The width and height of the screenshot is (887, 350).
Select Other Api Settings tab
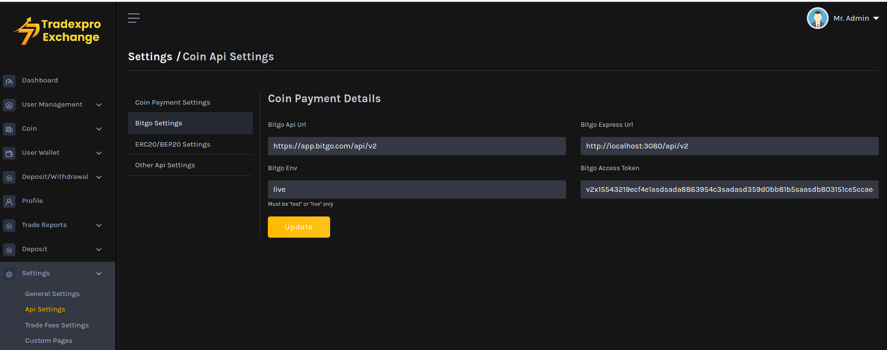pos(165,165)
